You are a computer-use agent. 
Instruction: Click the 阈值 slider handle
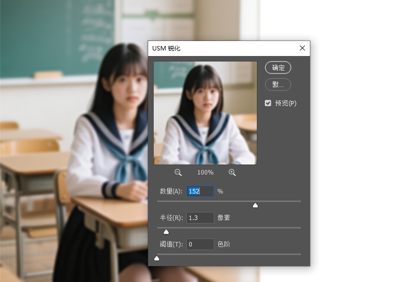(157, 258)
